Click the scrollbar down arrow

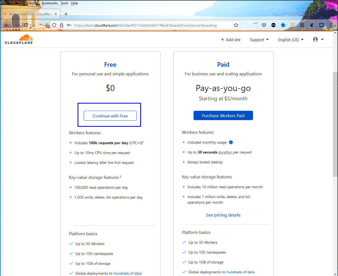pyautogui.click(x=335, y=274)
